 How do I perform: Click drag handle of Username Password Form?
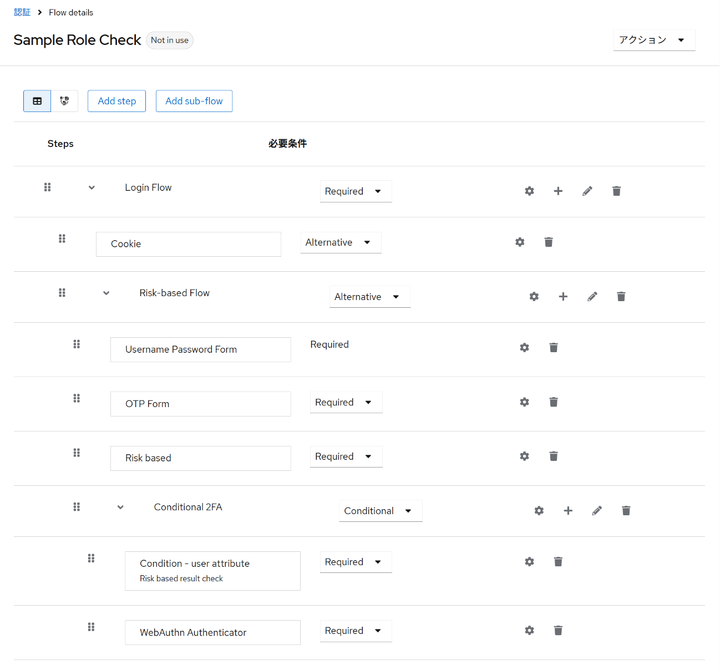coord(77,344)
